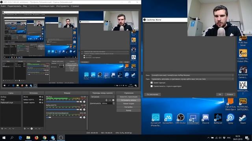Click Остановить запись button
The width and height of the screenshot is (252, 141).
click(128, 100)
